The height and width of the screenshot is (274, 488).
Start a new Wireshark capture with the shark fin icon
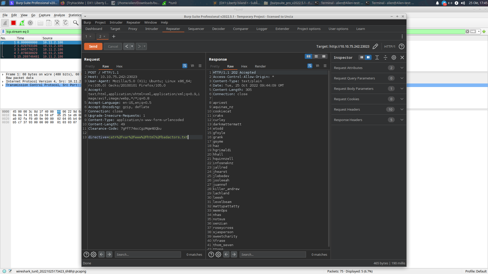coord(5,23)
